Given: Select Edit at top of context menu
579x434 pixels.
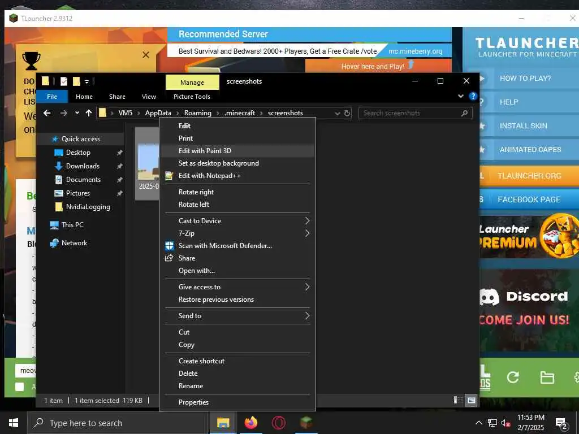Looking at the screenshot, I should click(237, 126).
